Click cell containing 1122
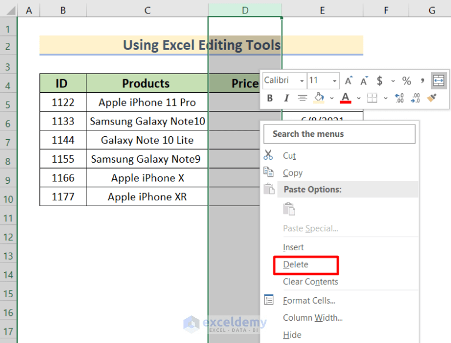 point(63,102)
